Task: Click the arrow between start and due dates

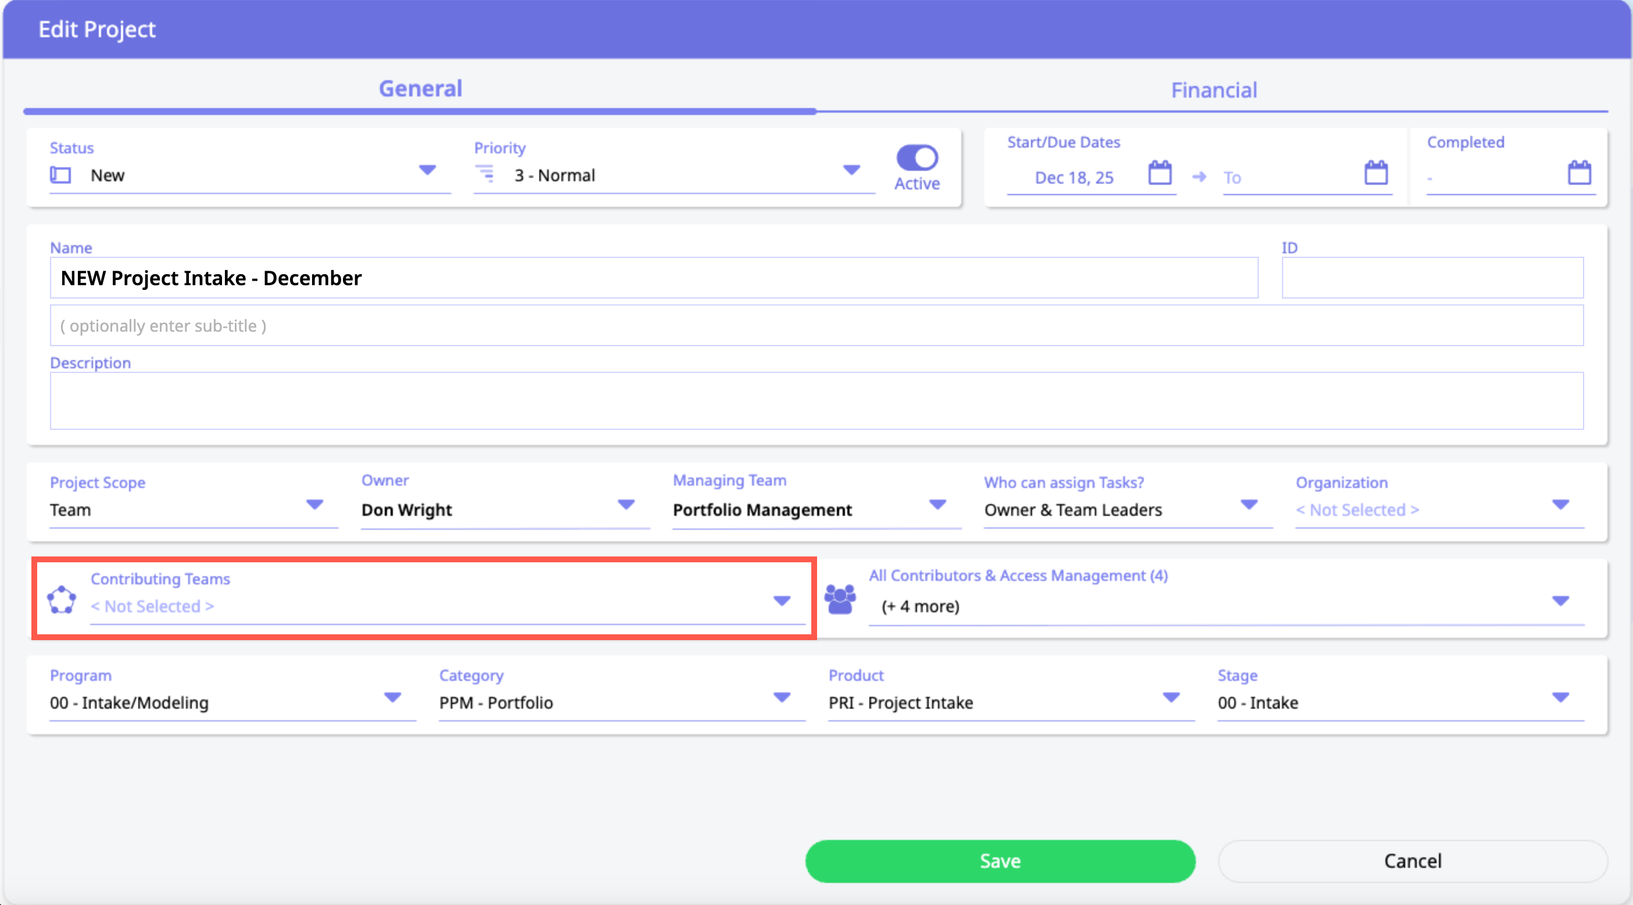Action: pyautogui.click(x=1199, y=177)
